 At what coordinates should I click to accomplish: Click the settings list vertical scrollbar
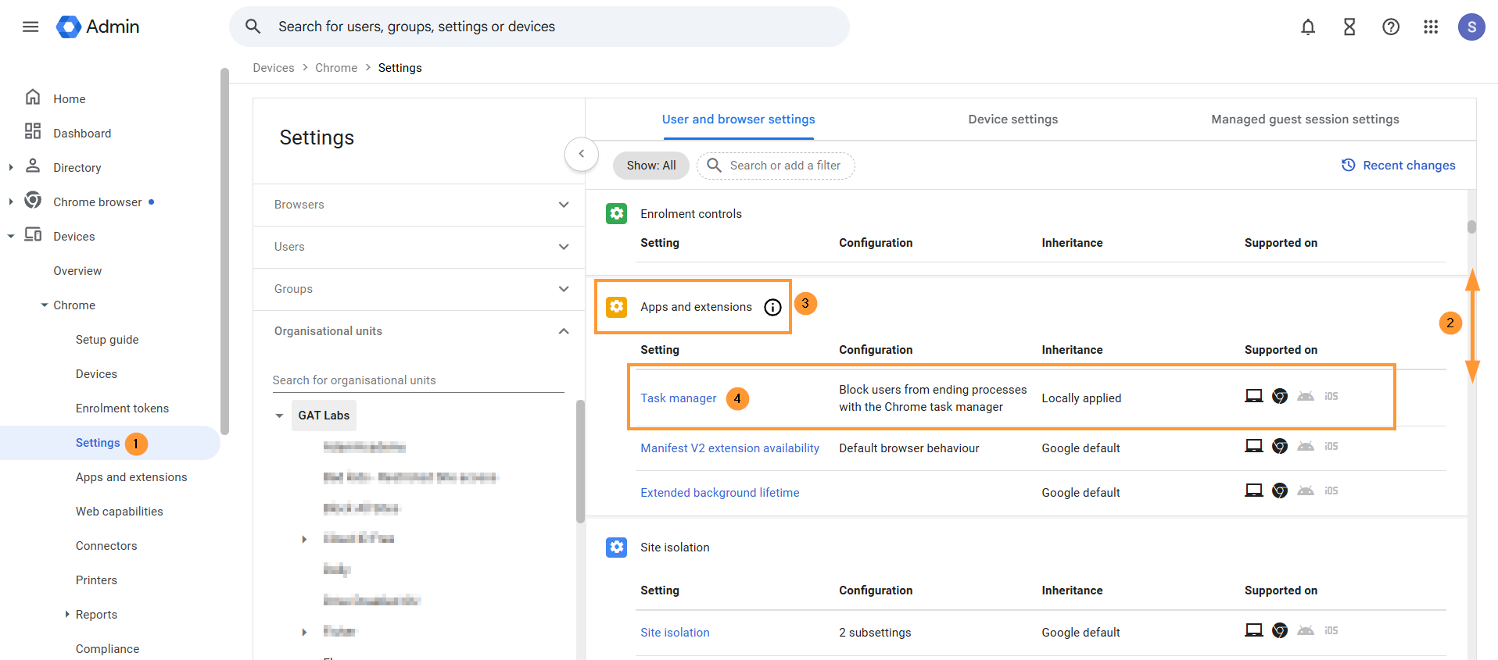click(1471, 227)
